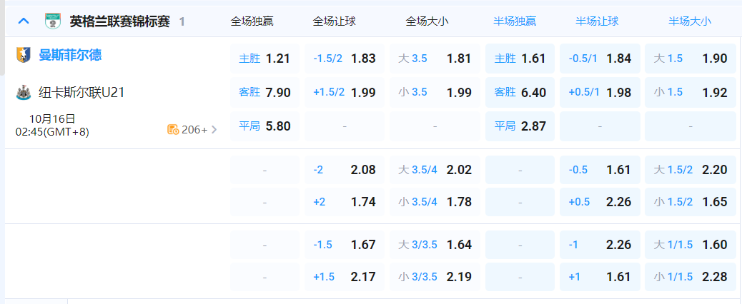Choose 大 3.5 total at 1.81
The width and height of the screenshot is (742, 304).
pyautogui.click(x=435, y=59)
